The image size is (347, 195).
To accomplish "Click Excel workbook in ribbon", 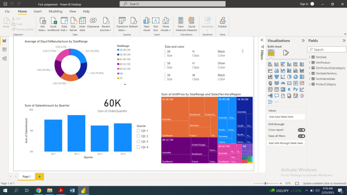I will pyautogui.click(x=54, y=24).
